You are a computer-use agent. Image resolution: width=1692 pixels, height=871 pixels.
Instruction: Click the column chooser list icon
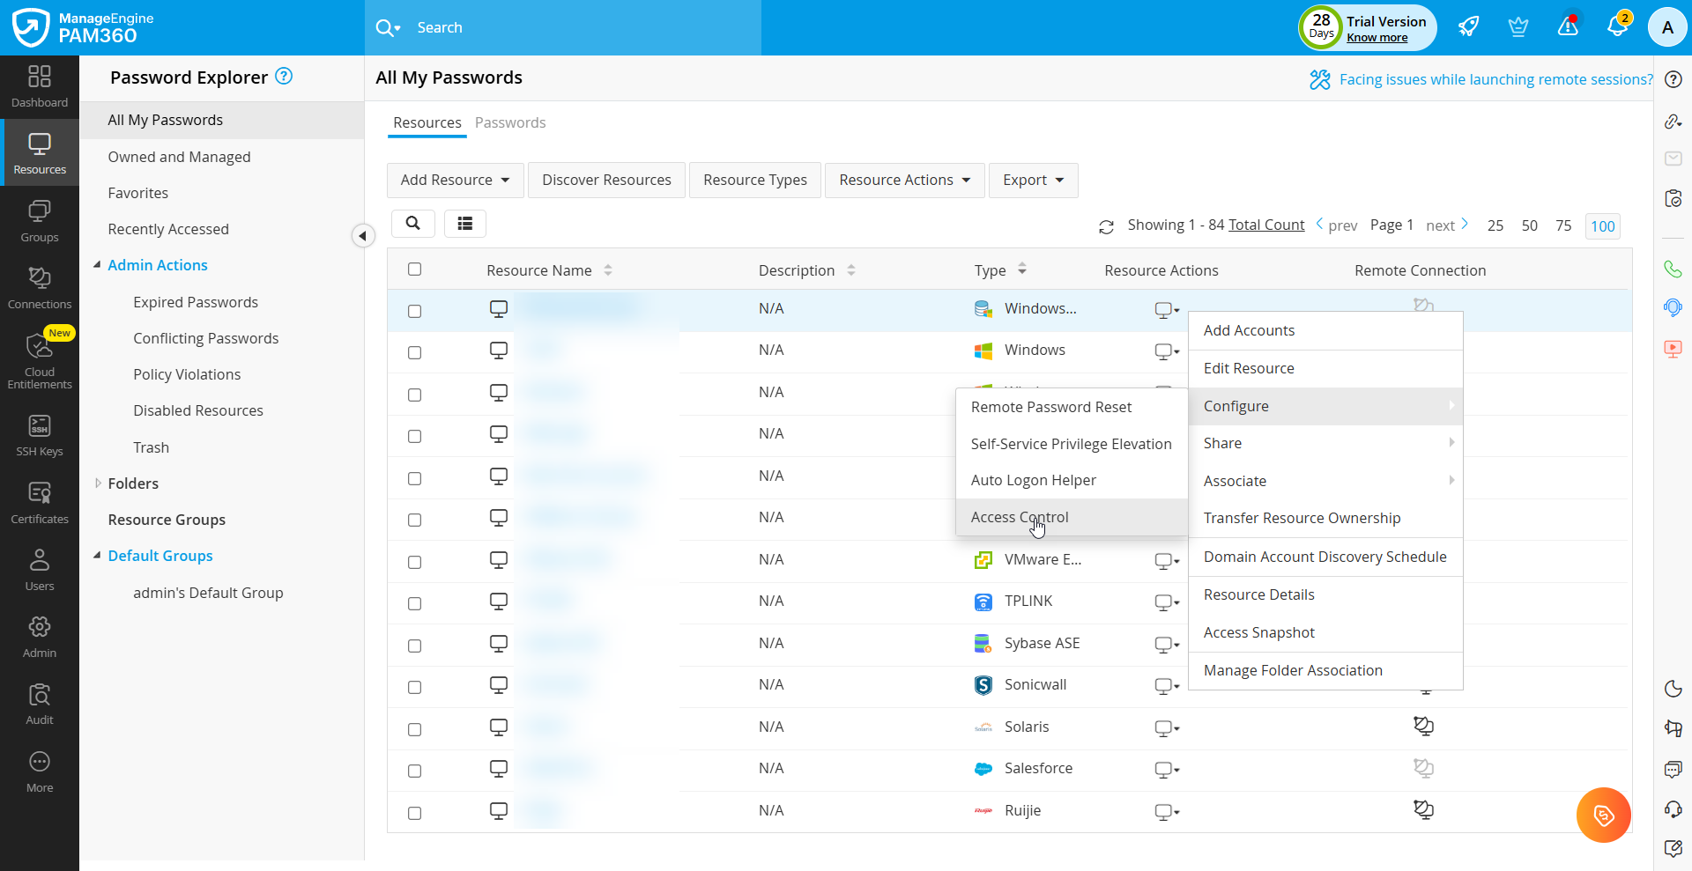[465, 224]
